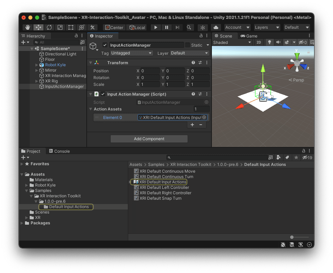
Task: Uncheck the InputActionManager active checkbox
Action: click(x=105, y=45)
